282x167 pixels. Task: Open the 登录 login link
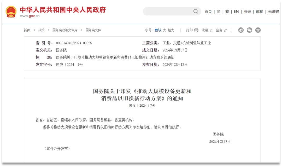click(247, 11)
